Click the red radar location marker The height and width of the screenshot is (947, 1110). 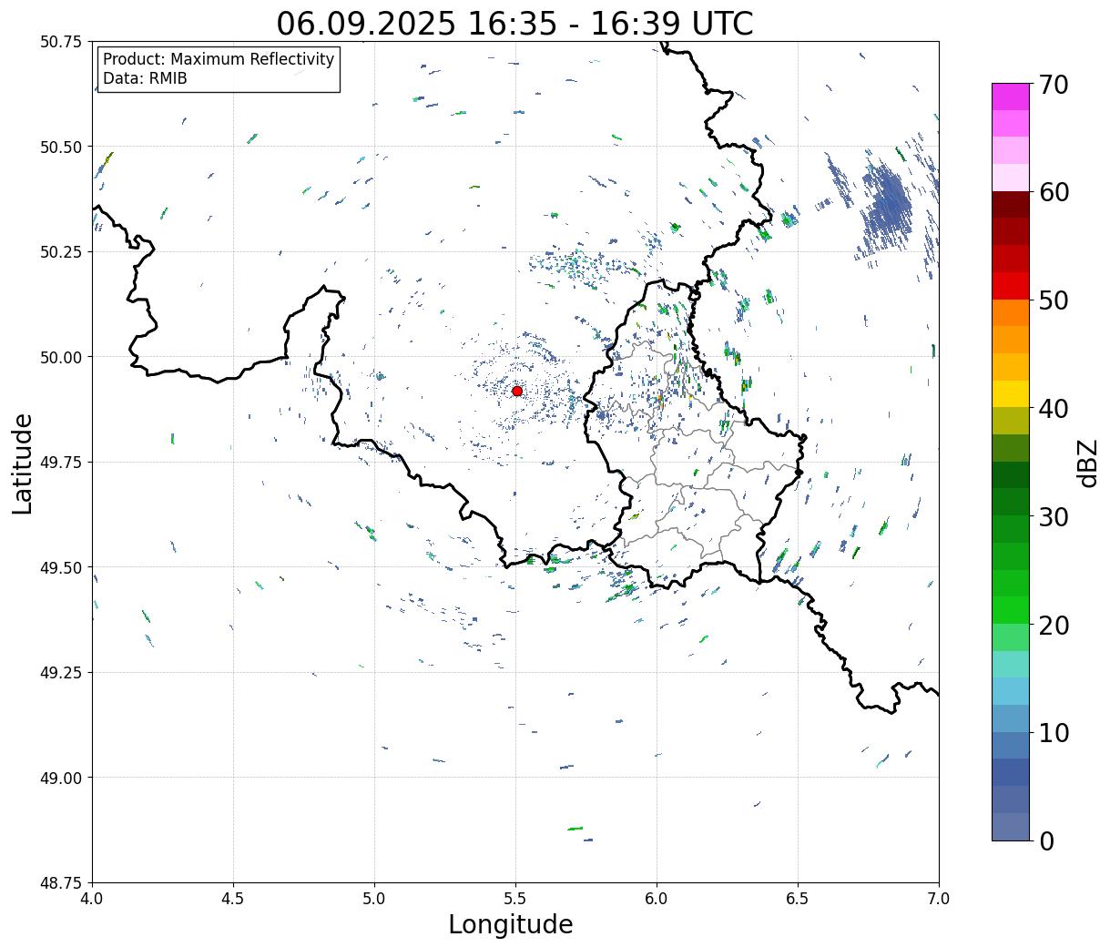[516, 391]
